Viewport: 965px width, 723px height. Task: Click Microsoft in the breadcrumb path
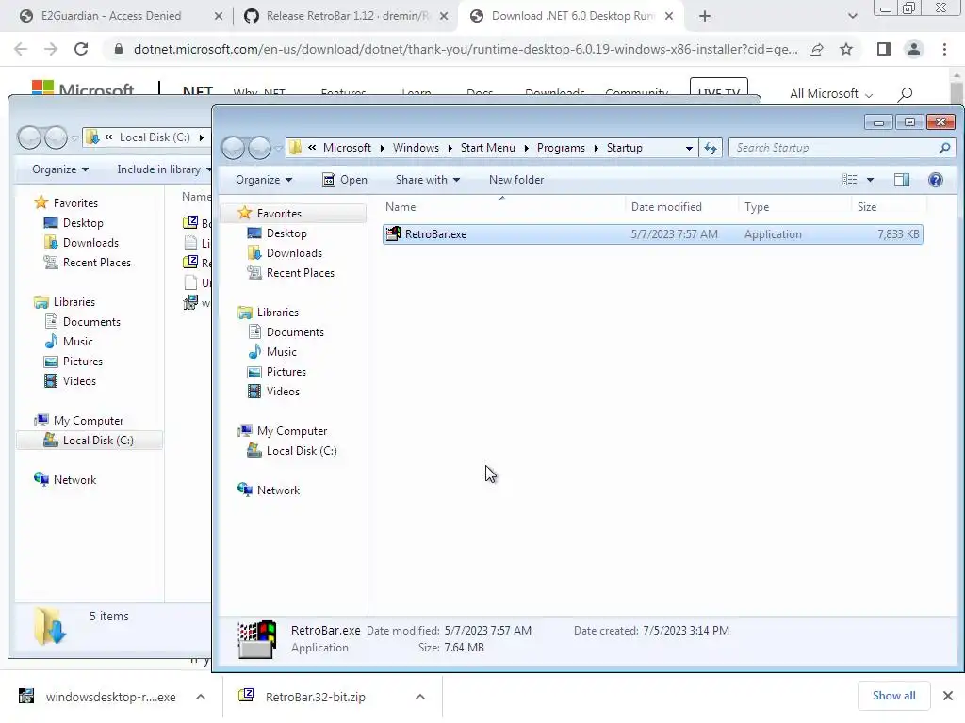[347, 148]
